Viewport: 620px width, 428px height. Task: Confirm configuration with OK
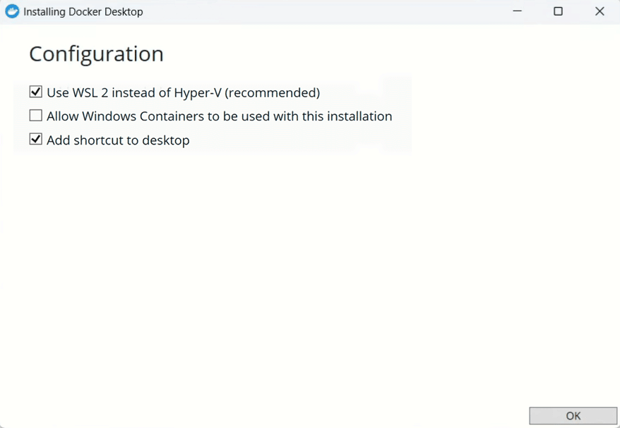(573, 416)
